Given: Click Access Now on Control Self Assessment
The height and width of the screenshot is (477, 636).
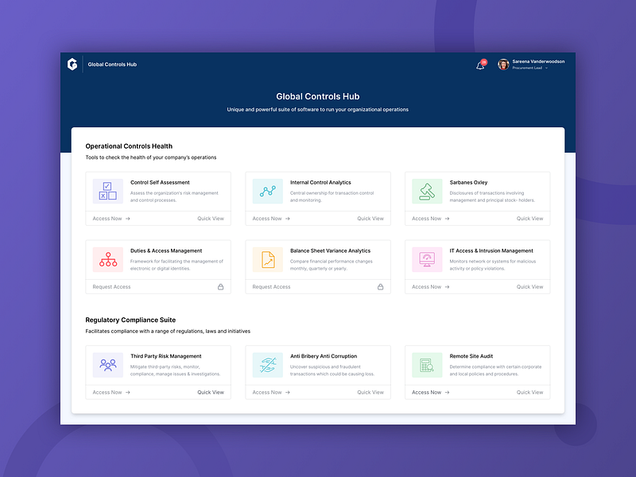Looking at the screenshot, I should 111,219.
